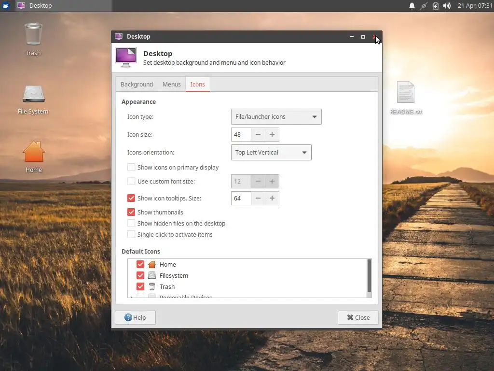Maximize the Desktop settings window
This screenshot has width=494, height=371.
(363, 37)
